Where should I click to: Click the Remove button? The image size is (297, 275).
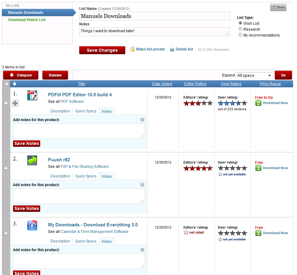click(x=55, y=75)
